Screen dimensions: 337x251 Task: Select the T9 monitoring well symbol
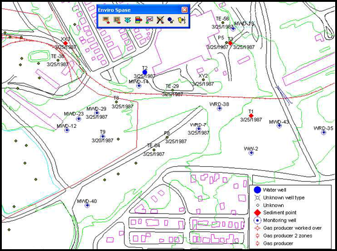pyautogui.click(x=102, y=136)
